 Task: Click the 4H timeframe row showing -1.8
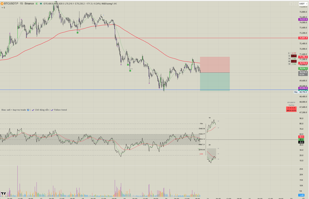click(x=292, y=61)
